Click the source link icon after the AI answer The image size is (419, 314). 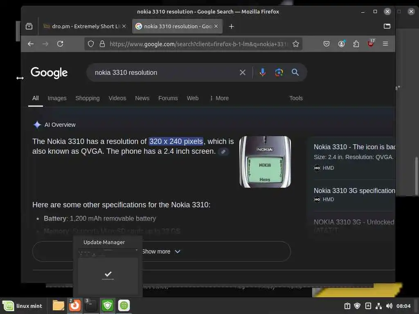[223, 152]
